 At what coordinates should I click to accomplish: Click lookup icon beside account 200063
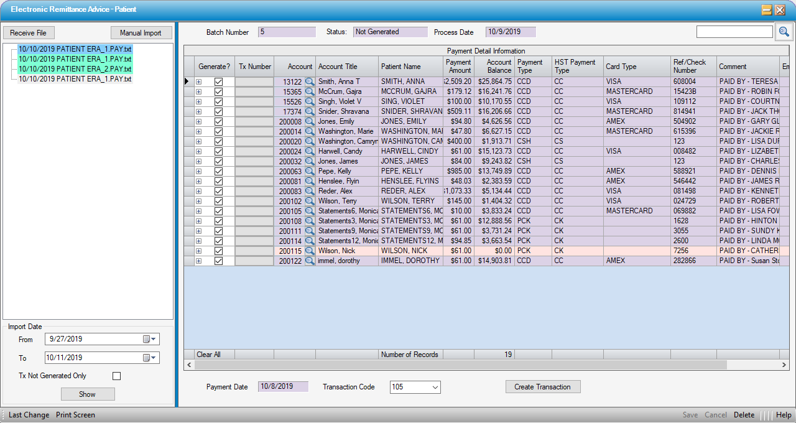pos(309,171)
